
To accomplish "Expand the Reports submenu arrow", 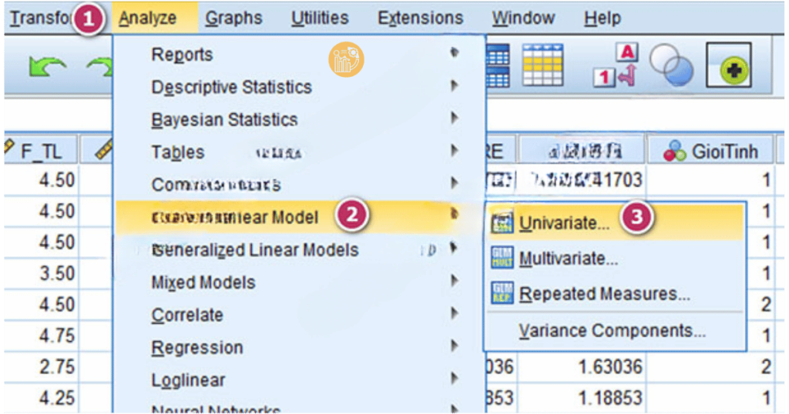I will point(455,54).
